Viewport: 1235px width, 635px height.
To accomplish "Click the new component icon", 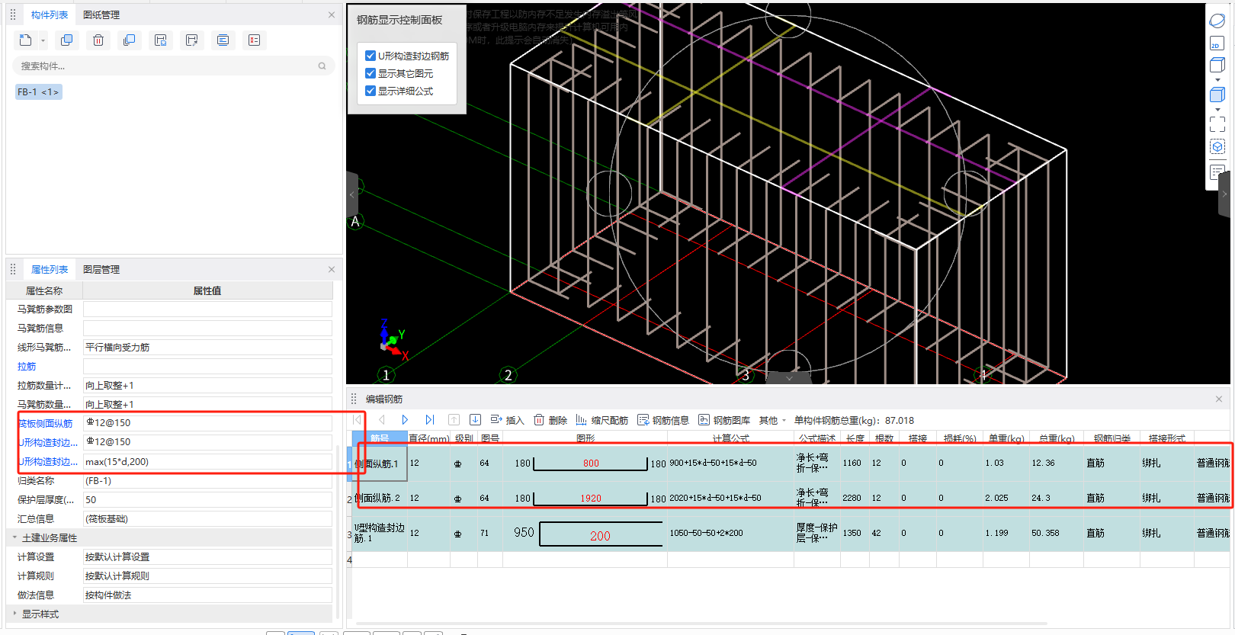I will pos(25,40).
